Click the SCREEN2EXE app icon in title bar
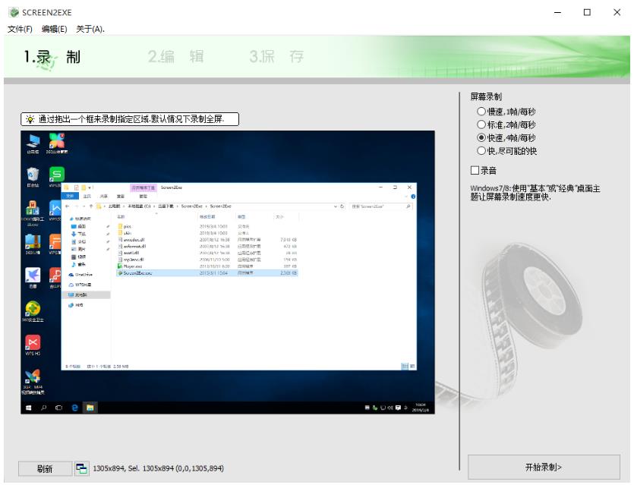Screen dimensions: 634x485 point(14,13)
